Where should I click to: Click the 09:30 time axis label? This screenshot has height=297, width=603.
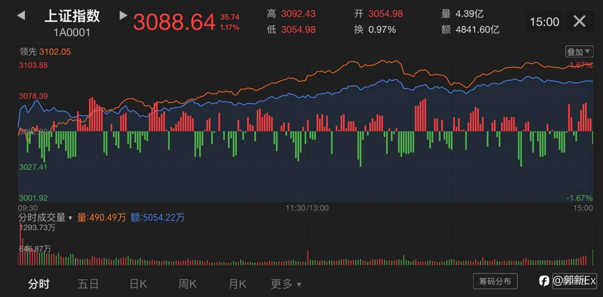28,208
